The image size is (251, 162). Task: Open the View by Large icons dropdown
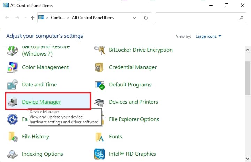tap(208, 36)
